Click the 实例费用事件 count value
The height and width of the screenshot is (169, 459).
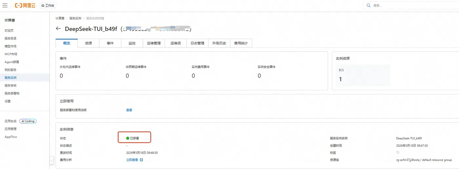[x=193, y=76]
